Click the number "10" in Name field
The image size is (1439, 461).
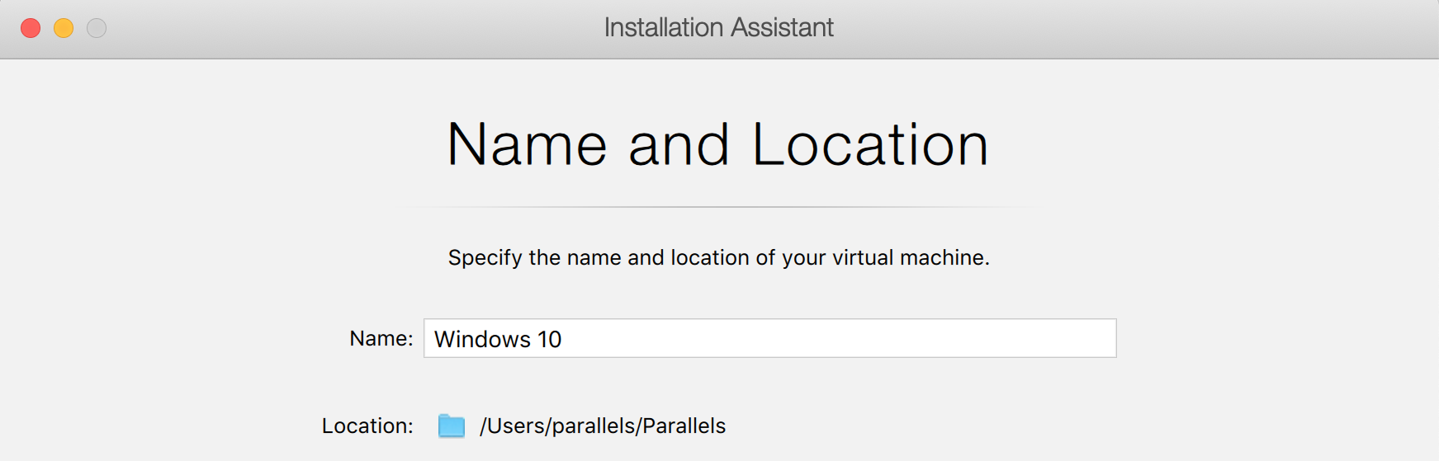coord(549,339)
